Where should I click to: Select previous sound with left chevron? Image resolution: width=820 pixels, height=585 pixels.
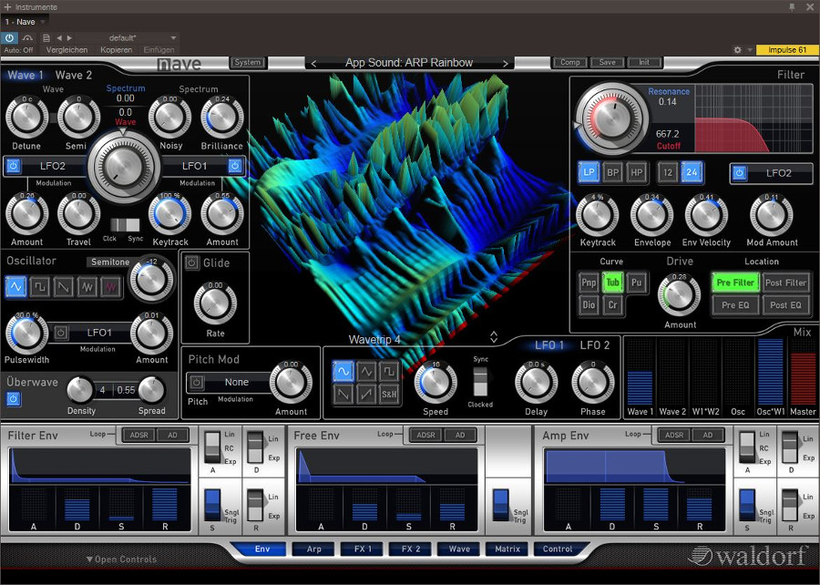(313, 64)
